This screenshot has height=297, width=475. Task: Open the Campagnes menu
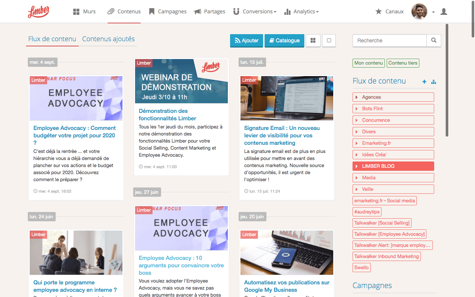pos(168,12)
